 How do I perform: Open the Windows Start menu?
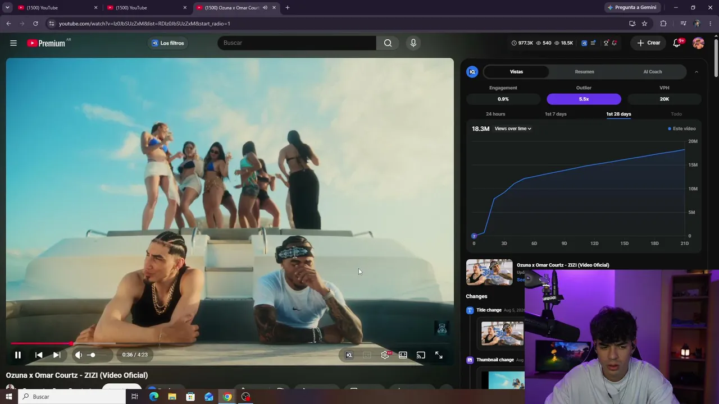9,397
